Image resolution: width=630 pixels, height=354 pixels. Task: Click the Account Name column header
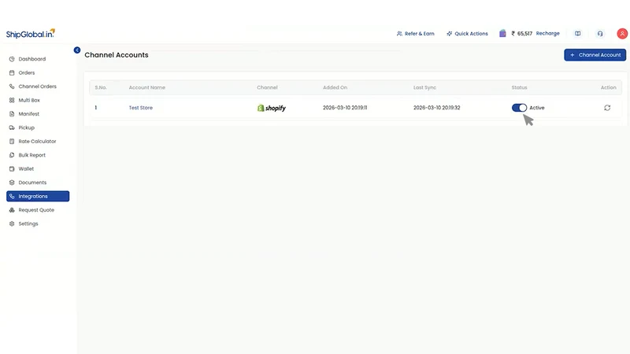click(147, 87)
